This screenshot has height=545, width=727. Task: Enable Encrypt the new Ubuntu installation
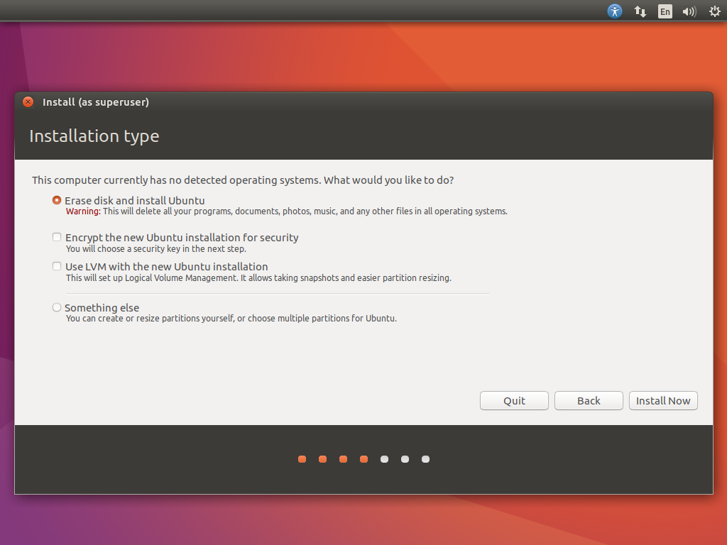(57, 238)
